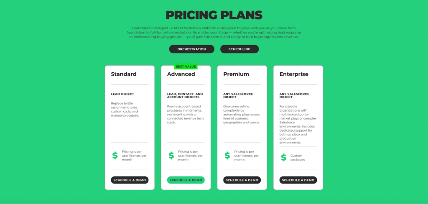Click the dollar icon in Premium plan

pyautogui.click(x=227, y=156)
